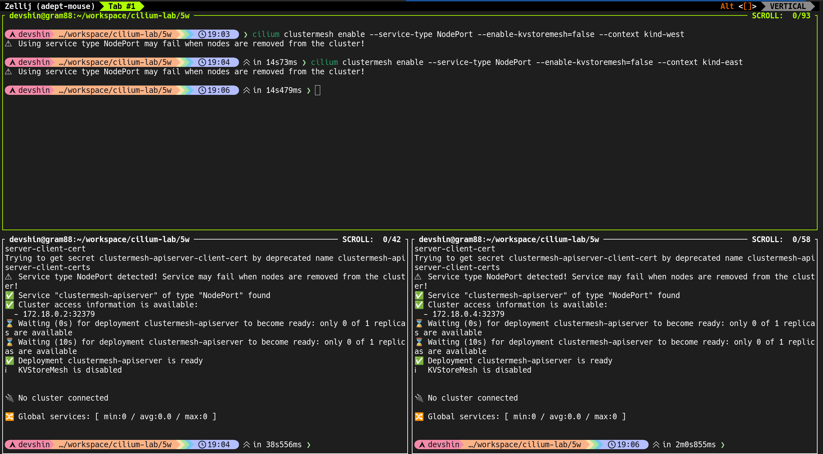The image size is (823, 454).
Task: Click the left pane Cluster access checkmark icon
Action: 10,305
